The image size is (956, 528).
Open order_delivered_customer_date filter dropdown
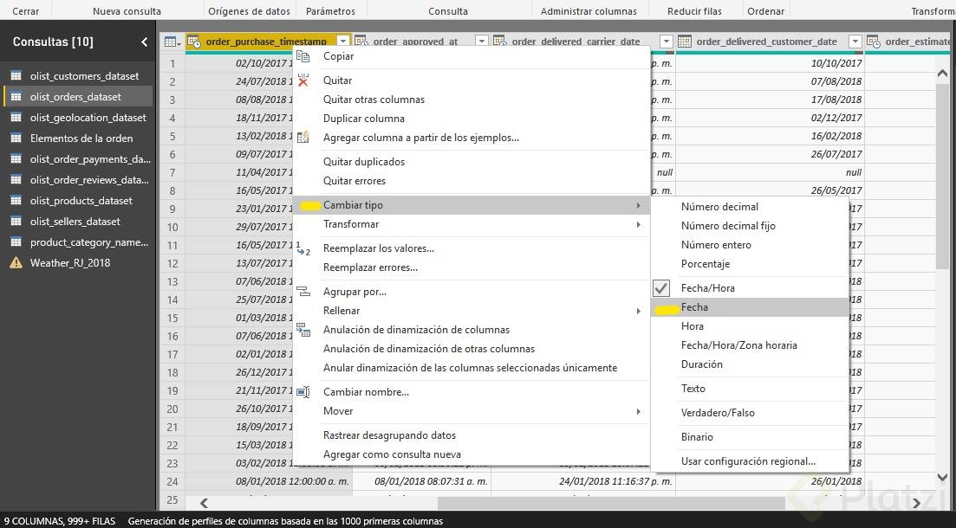[x=855, y=42]
